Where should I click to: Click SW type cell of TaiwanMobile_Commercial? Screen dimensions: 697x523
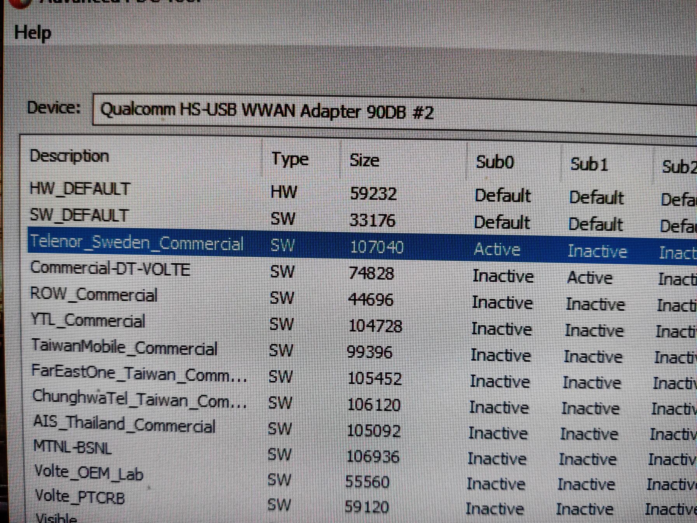coord(281,351)
